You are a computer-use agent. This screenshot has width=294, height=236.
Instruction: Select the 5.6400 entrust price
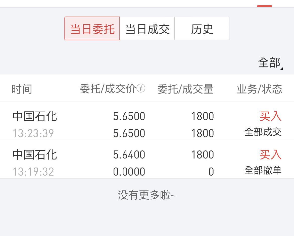[x=129, y=155]
